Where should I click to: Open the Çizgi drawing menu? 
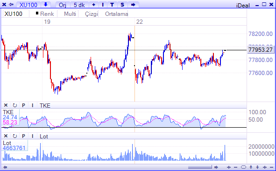(92, 14)
